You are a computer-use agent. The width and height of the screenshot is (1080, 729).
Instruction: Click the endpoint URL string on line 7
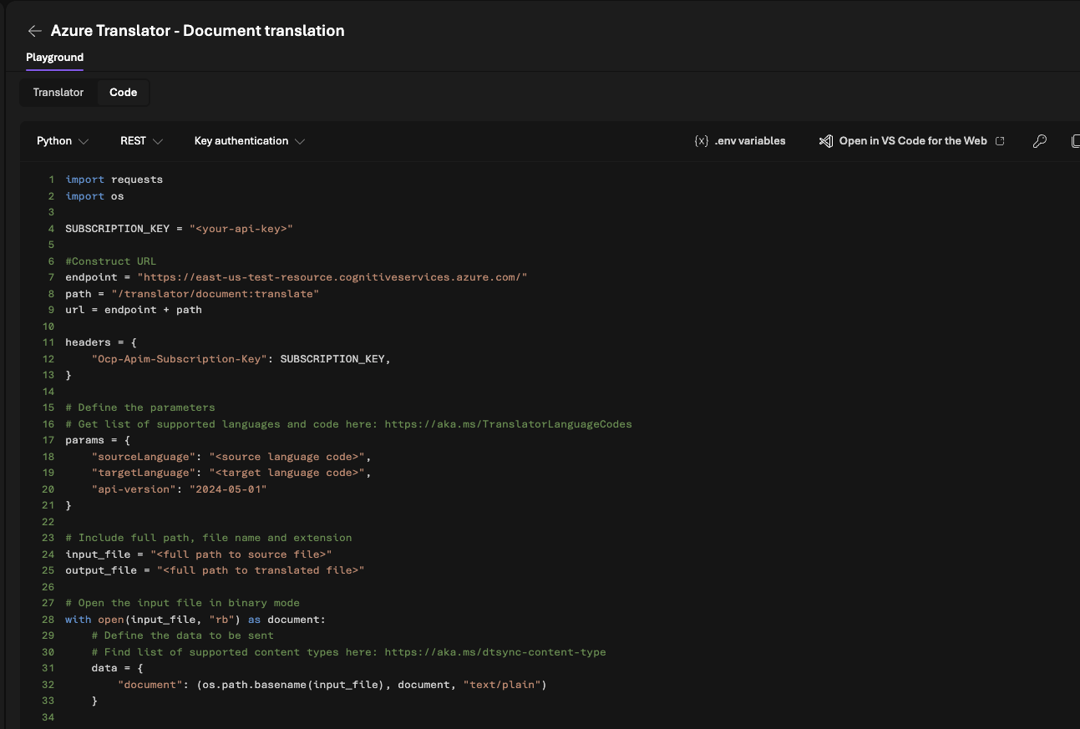[x=332, y=277]
